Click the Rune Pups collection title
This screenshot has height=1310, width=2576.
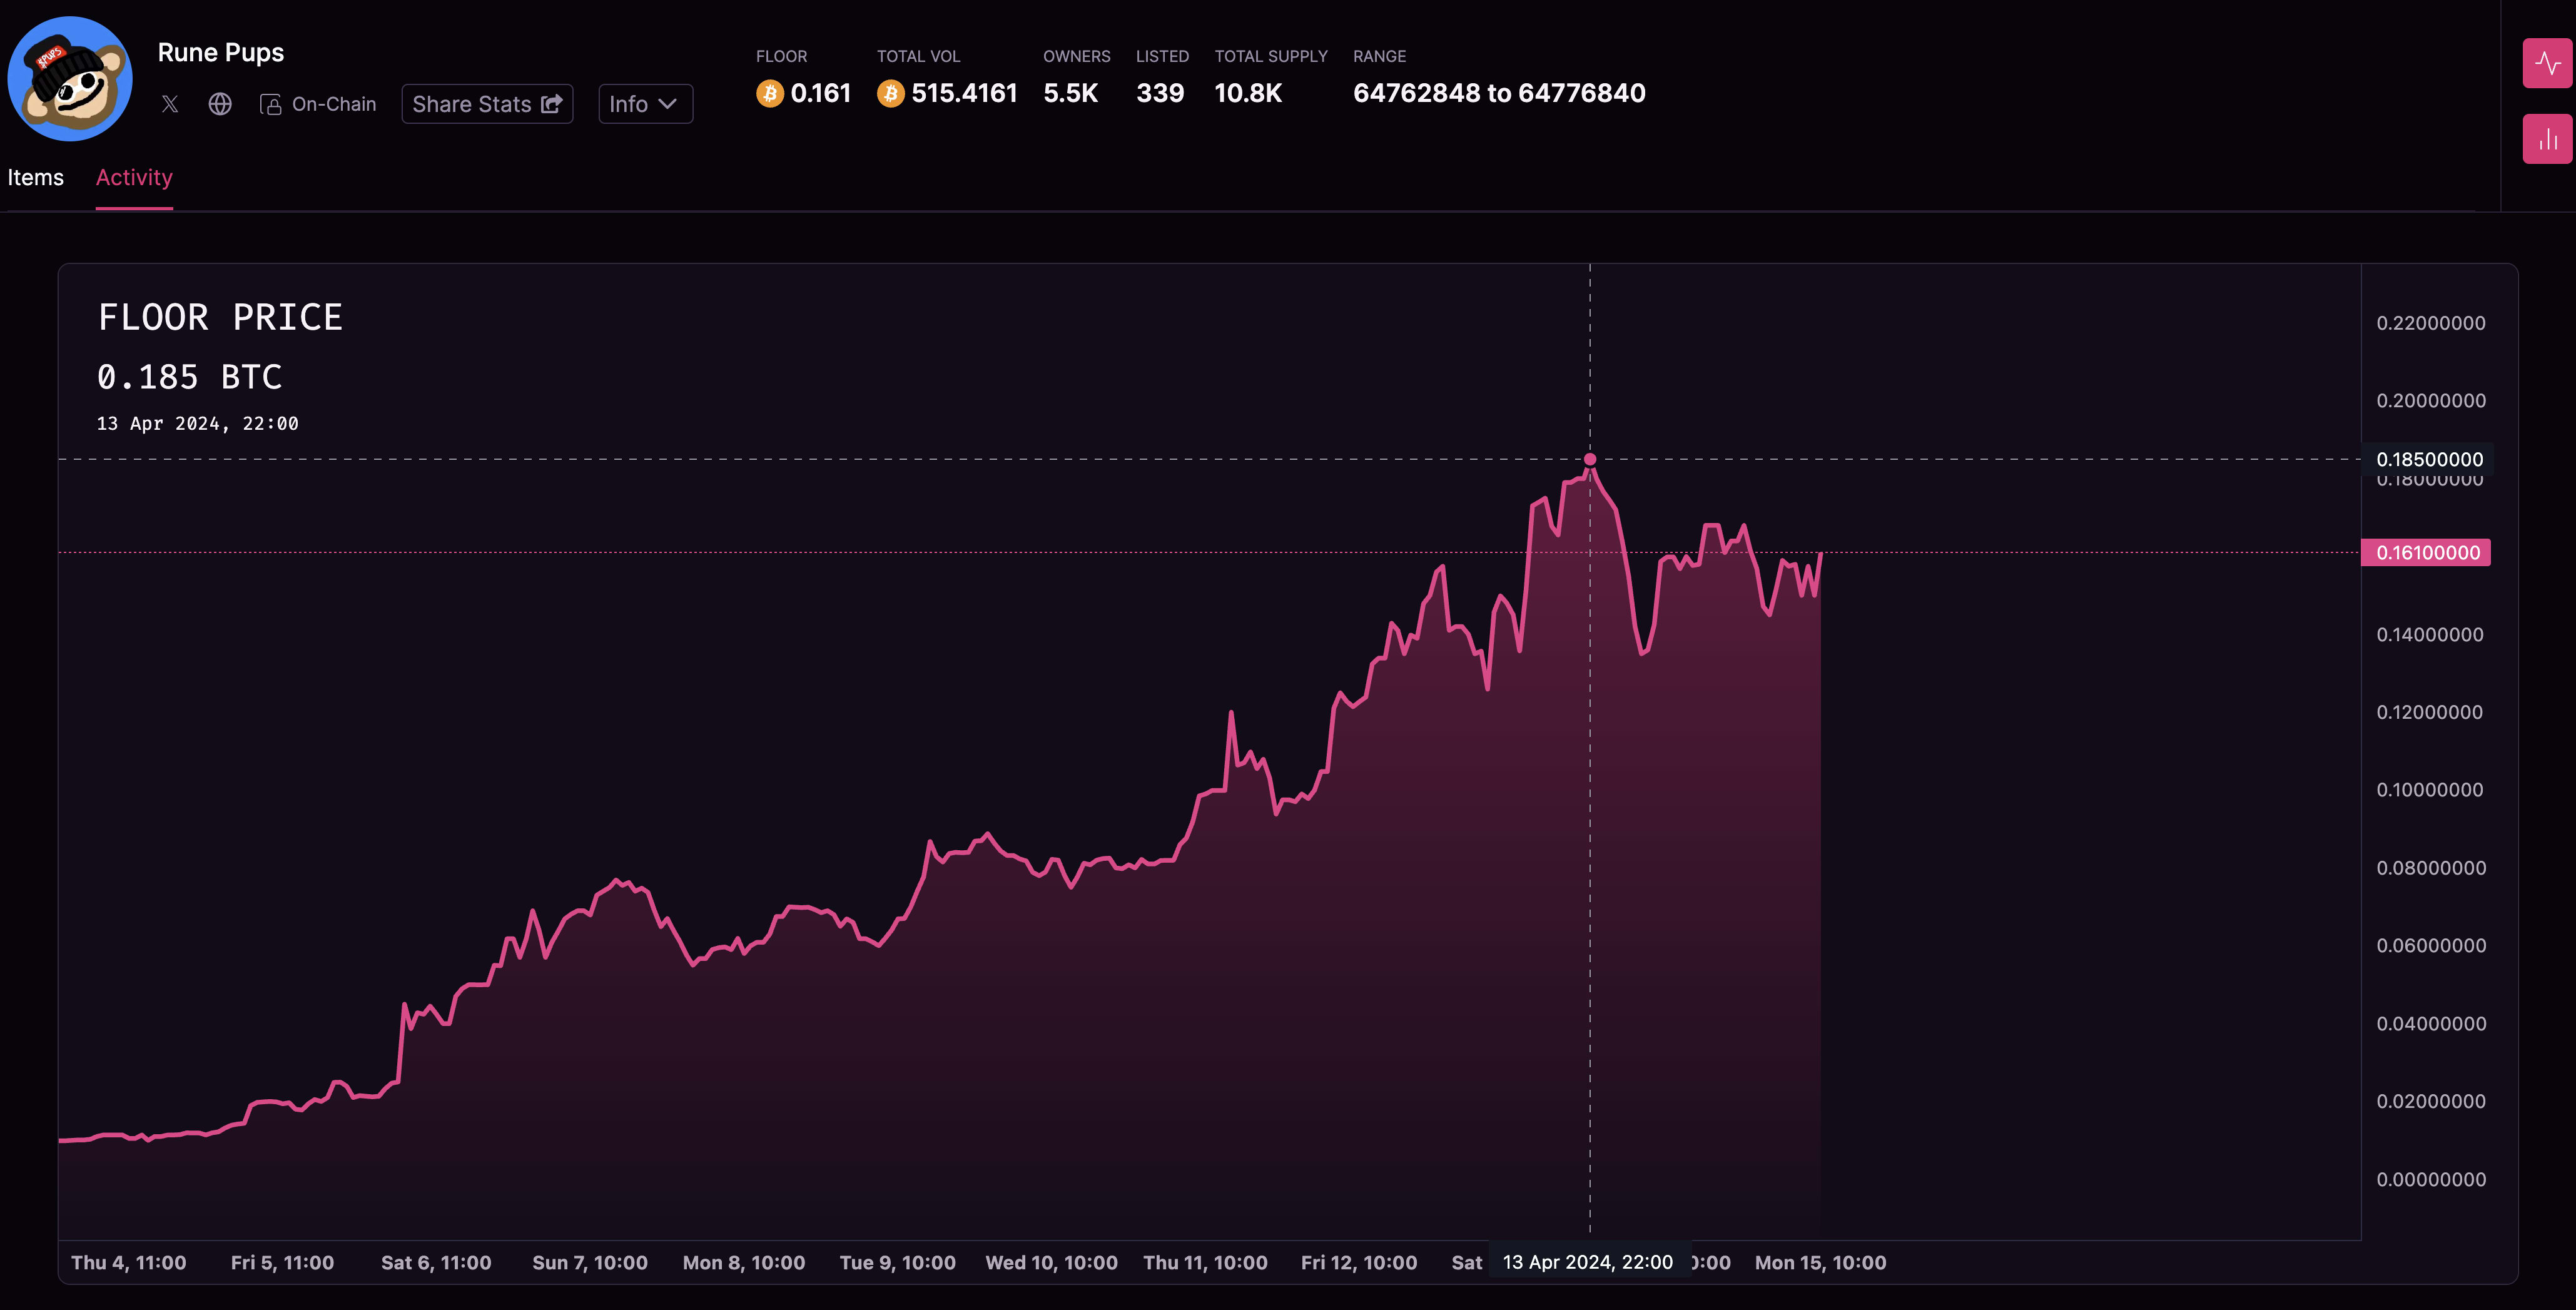tap(221, 52)
